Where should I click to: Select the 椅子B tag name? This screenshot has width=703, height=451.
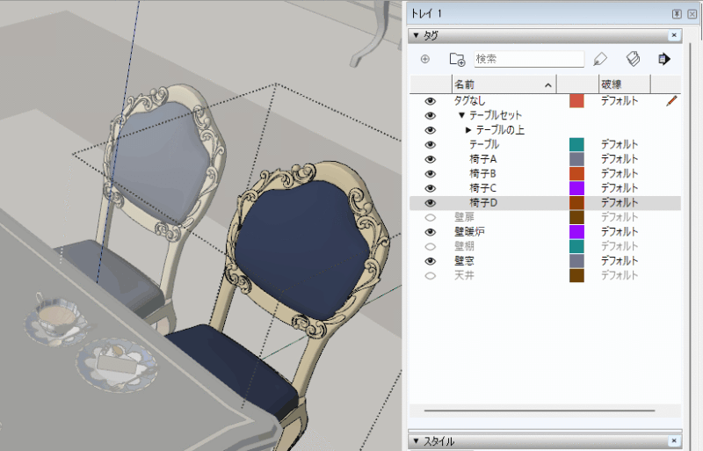tap(482, 174)
